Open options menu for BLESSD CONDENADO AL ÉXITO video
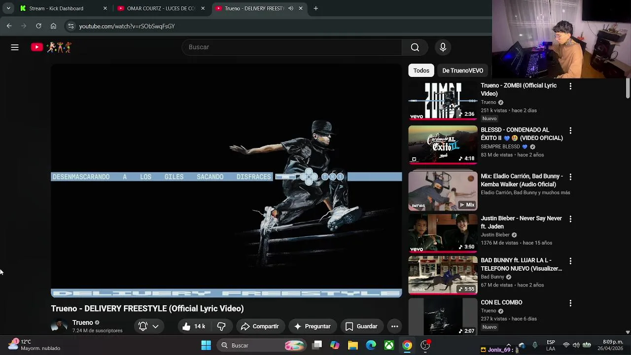 click(570, 131)
